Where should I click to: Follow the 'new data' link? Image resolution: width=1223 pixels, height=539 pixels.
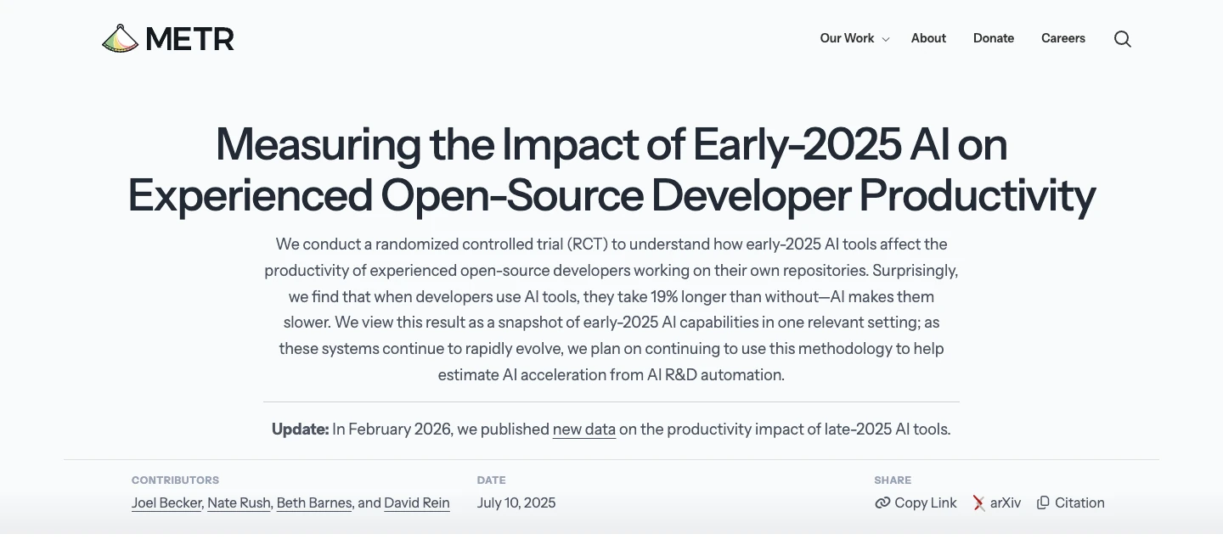pyautogui.click(x=584, y=430)
